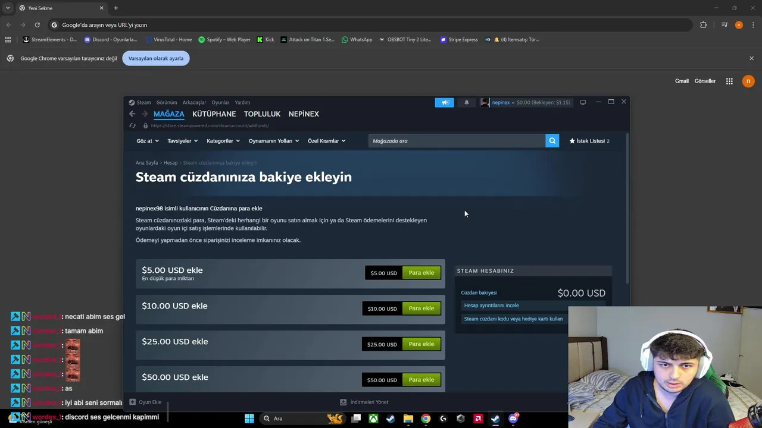
Task: Open the Steam menu
Action: (x=143, y=102)
